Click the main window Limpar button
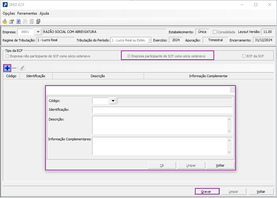Viewport: 277px width, 198px height. click(x=233, y=192)
